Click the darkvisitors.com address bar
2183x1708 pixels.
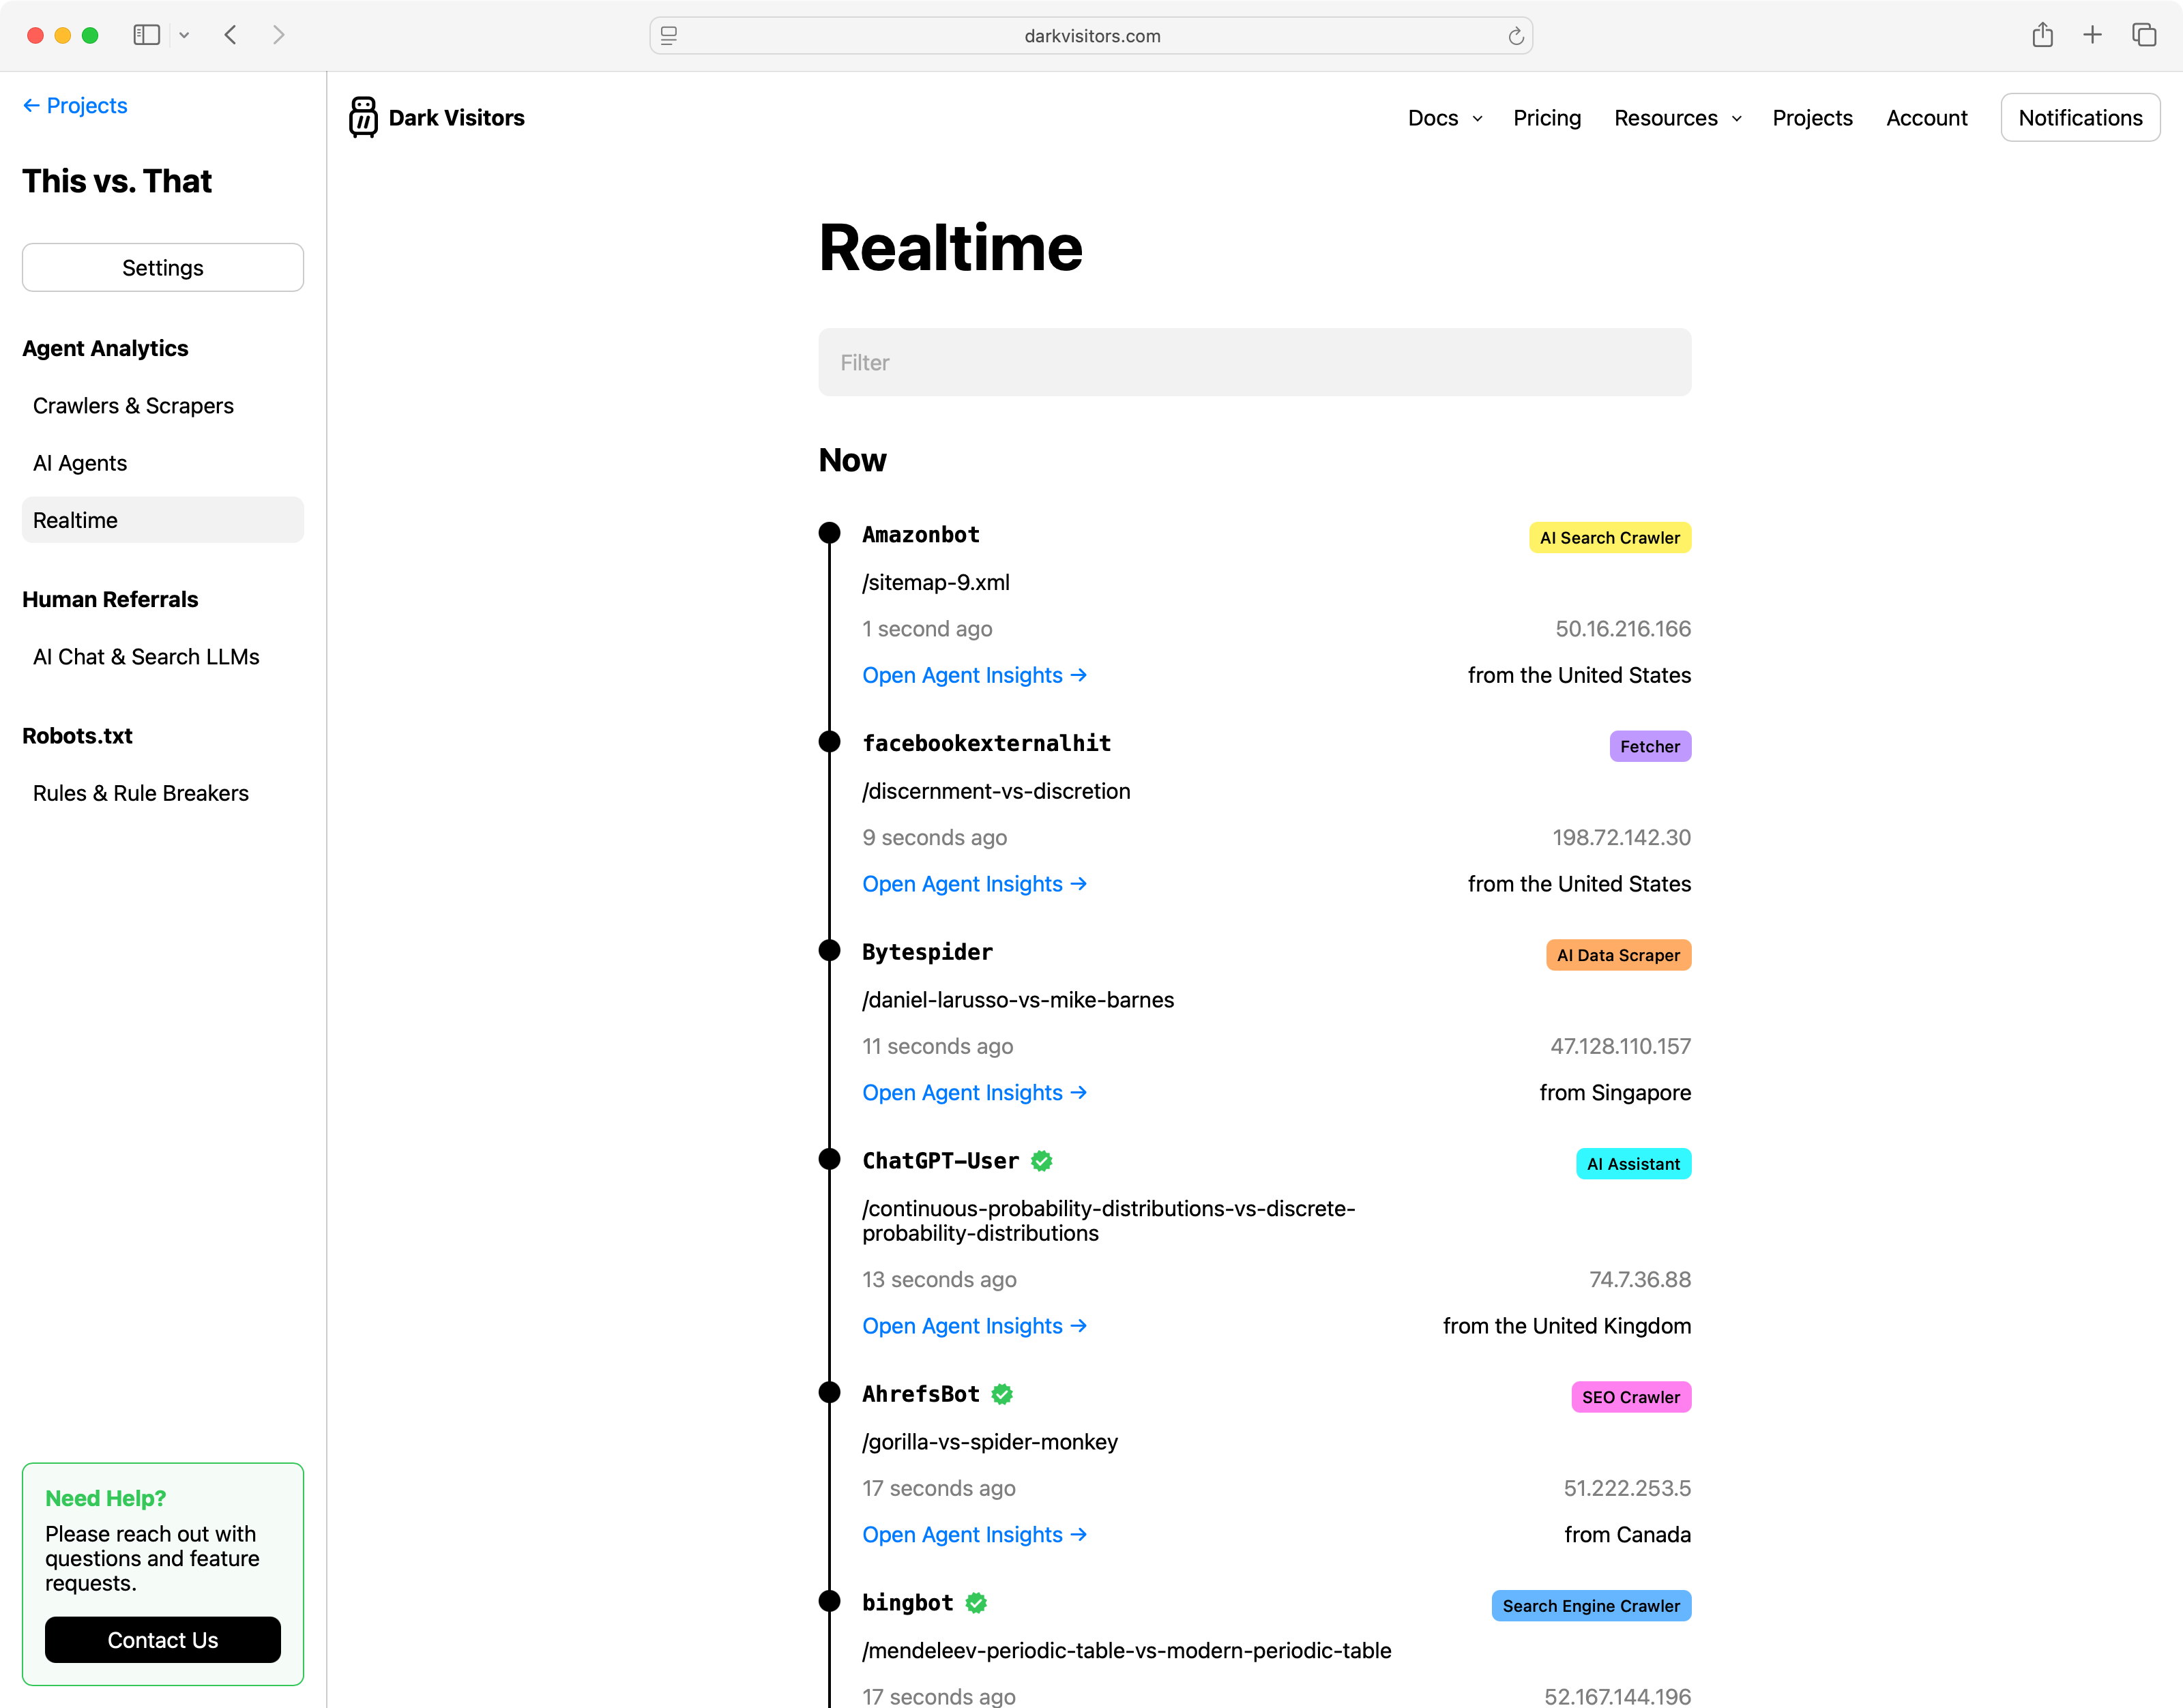[1091, 36]
